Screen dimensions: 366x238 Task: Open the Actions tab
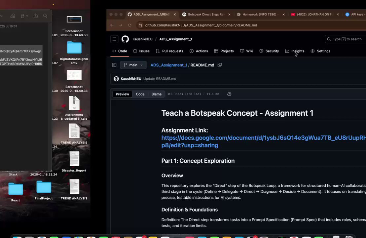coord(199,51)
